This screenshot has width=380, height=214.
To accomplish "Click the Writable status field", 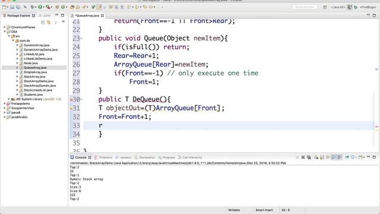I will [234, 210].
